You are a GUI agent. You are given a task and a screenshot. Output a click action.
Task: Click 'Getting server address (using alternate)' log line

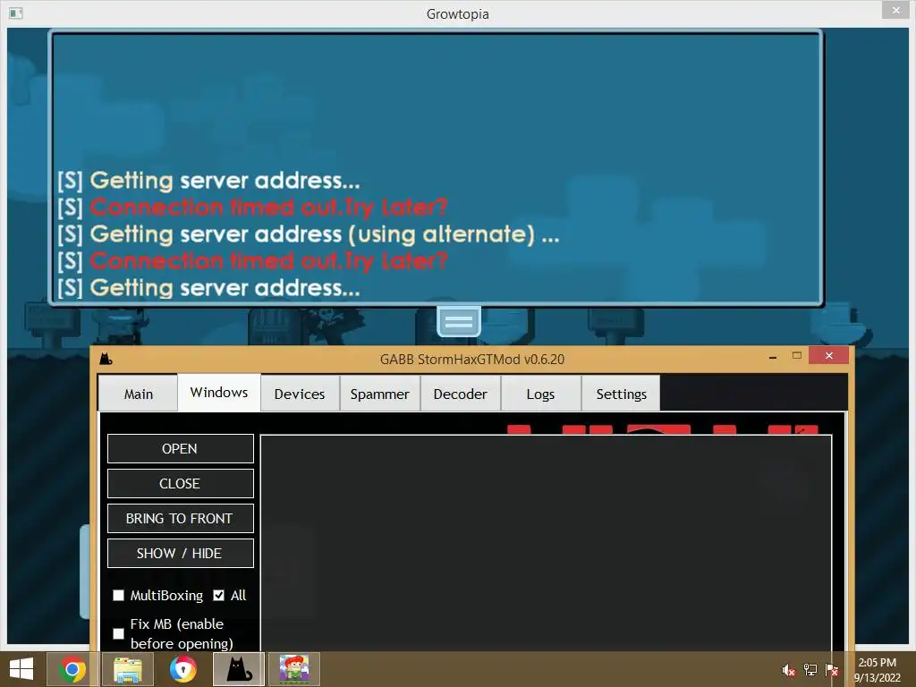coord(308,234)
